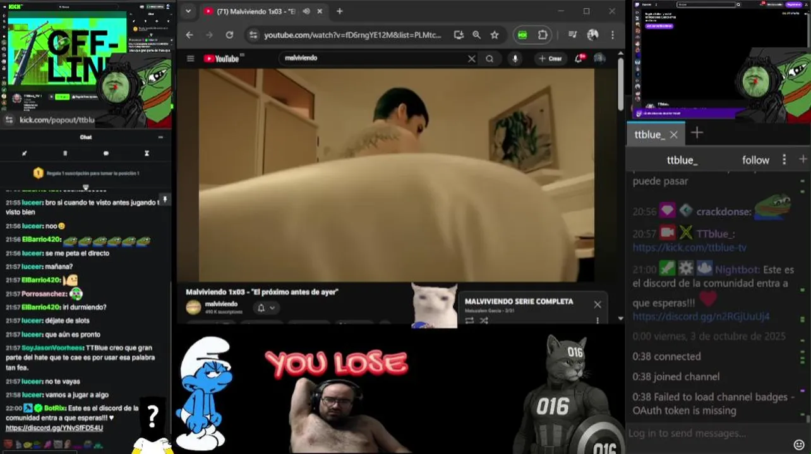Click the gift subscription position banner
Viewport: 811px width, 454px height.
(x=86, y=173)
